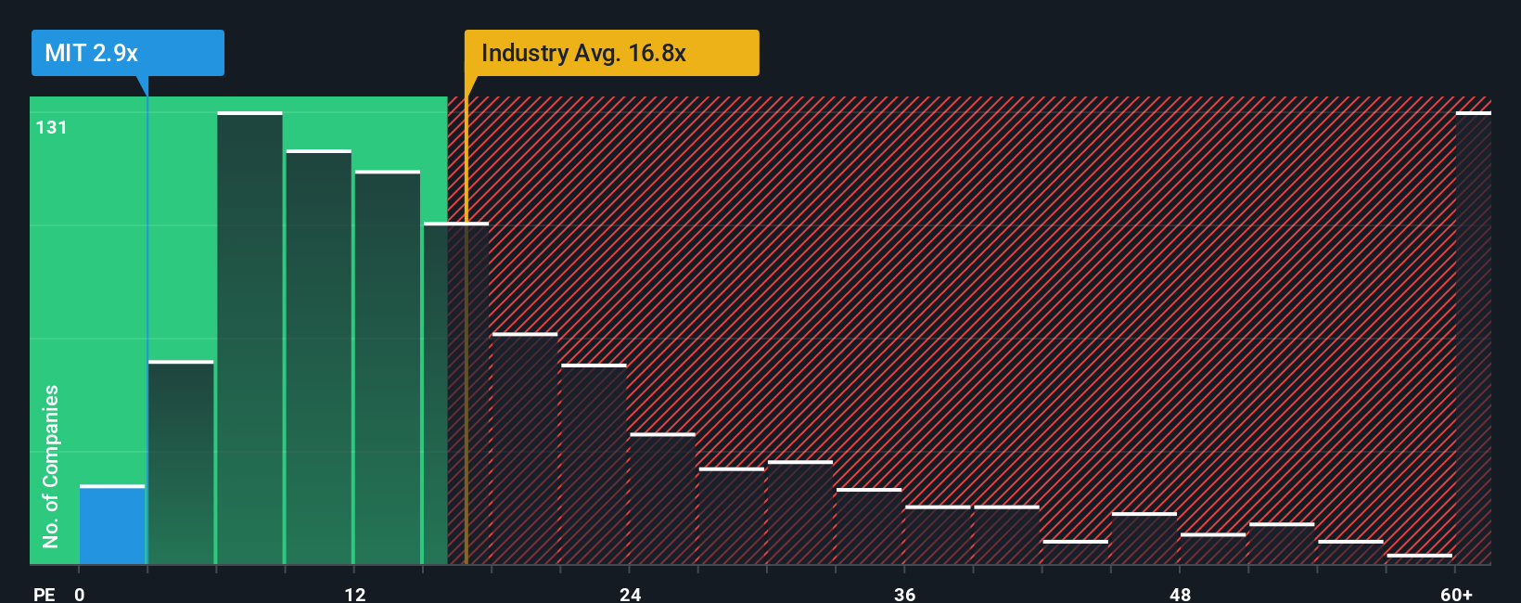This screenshot has width=1521, height=603.
Task: Select the 60+ PE bar at far right
Action: point(1473,338)
